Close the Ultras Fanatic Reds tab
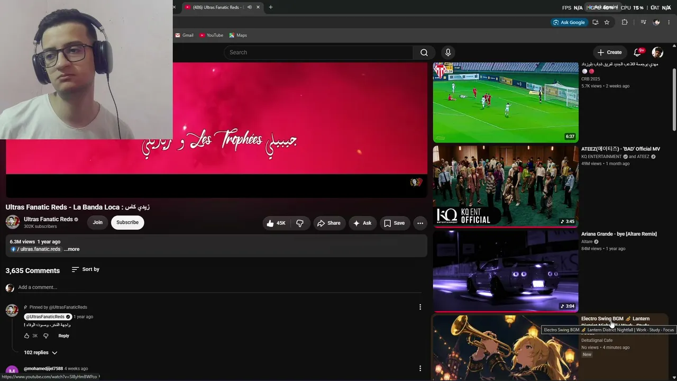Image resolution: width=677 pixels, height=381 pixels. point(258,7)
